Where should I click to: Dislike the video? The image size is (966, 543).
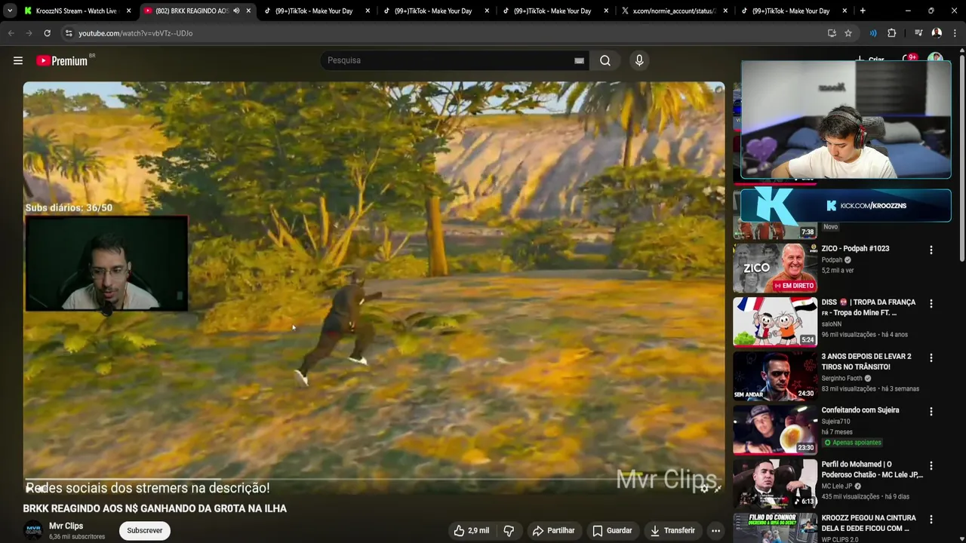[509, 530]
